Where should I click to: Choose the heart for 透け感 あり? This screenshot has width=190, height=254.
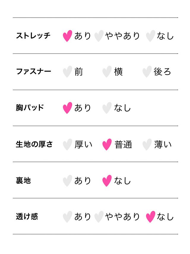[x=67, y=217]
